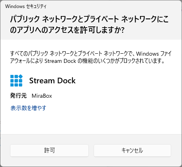Click the description line starting すべてのパブリック
Screen dimensions: 182x167
click(x=91, y=54)
